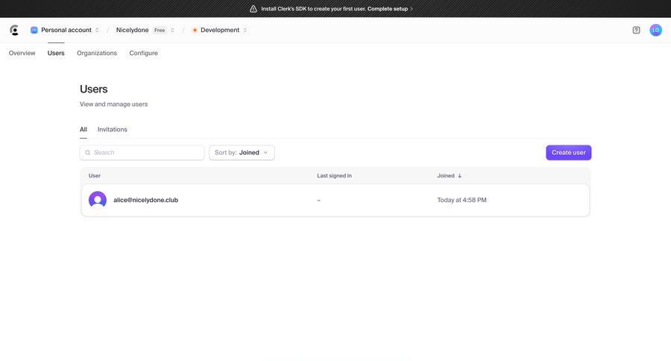
Task: Click the warning icon in setup banner
Action: [x=253, y=9]
